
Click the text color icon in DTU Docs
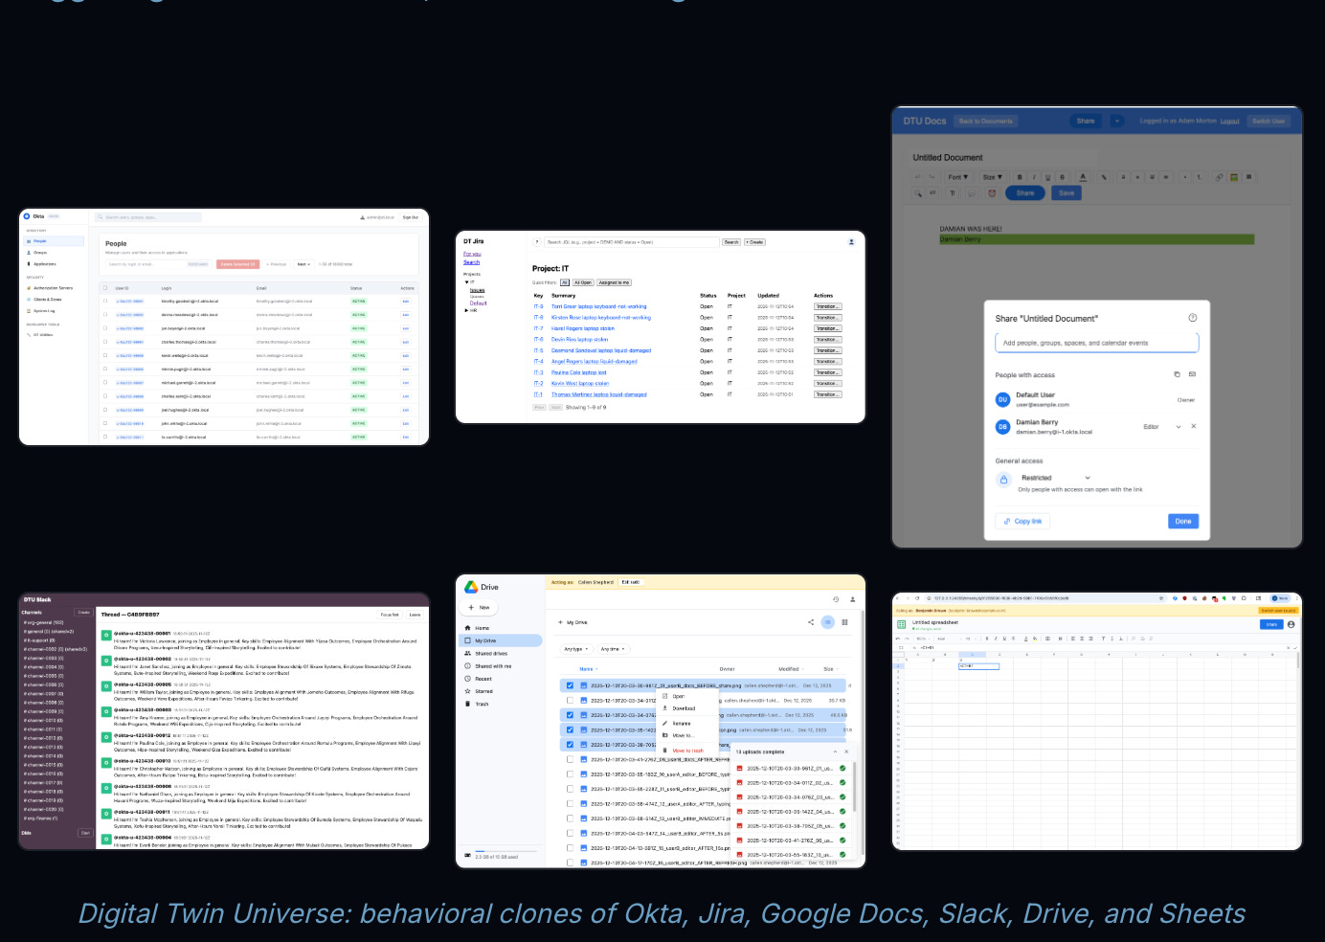coord(1083,177)
